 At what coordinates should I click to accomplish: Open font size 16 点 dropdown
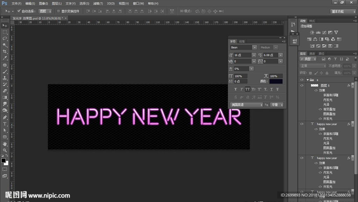[x=254, y=55]
